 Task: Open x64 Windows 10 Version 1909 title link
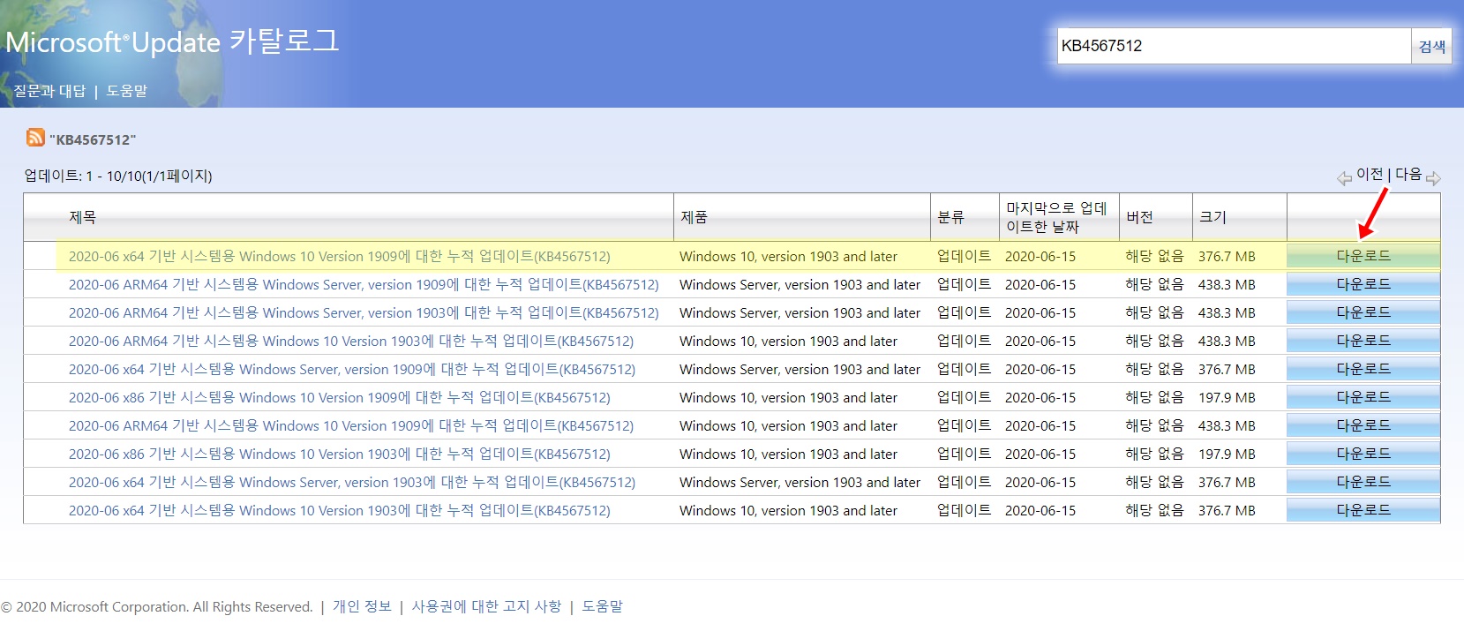(340, 256)
